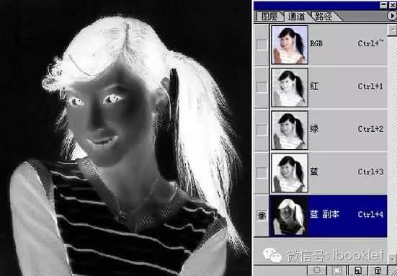
Task: Click load channel as selection icon
Action: click(317, 270)
